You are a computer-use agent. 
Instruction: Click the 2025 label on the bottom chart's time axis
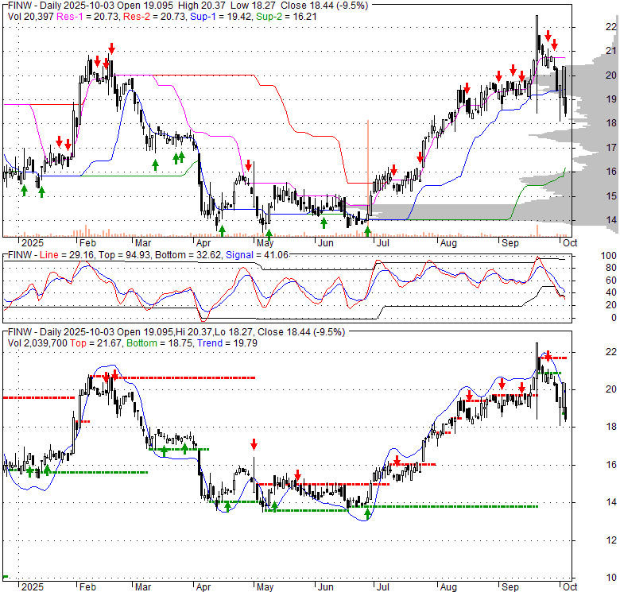[x=33, y=587]
